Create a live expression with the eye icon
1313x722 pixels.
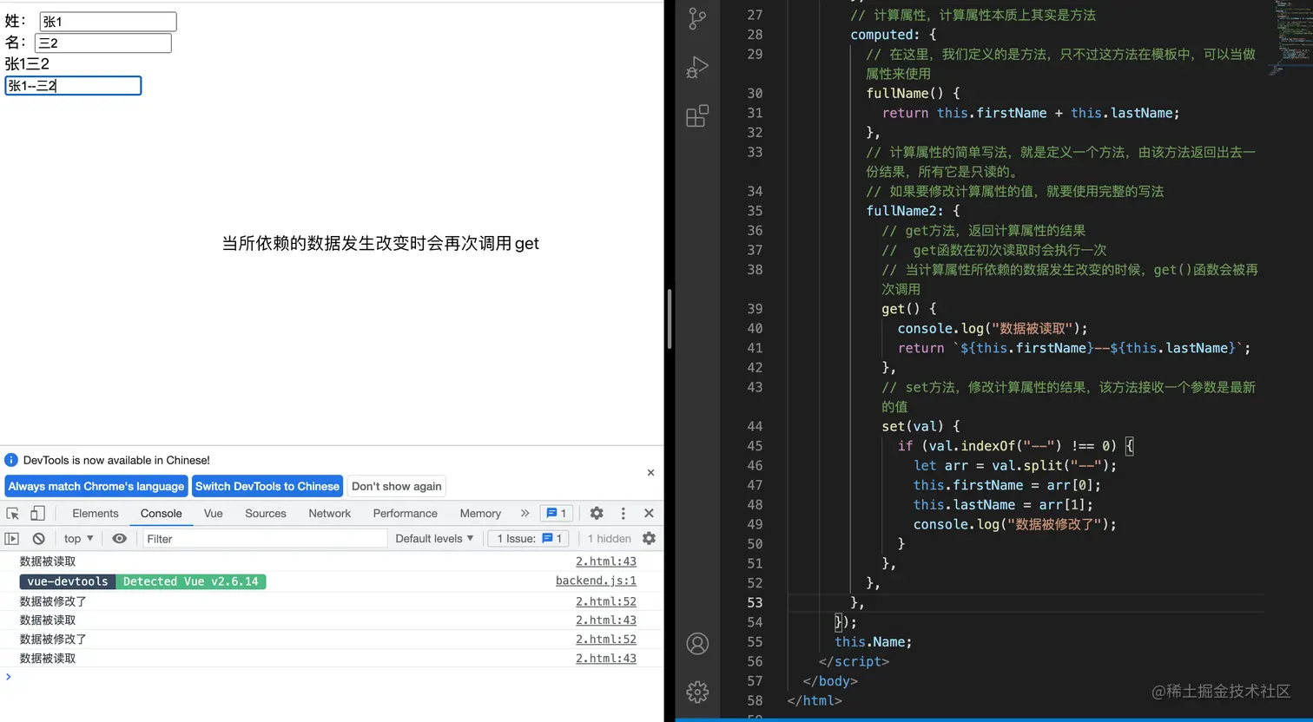(120, 539)
